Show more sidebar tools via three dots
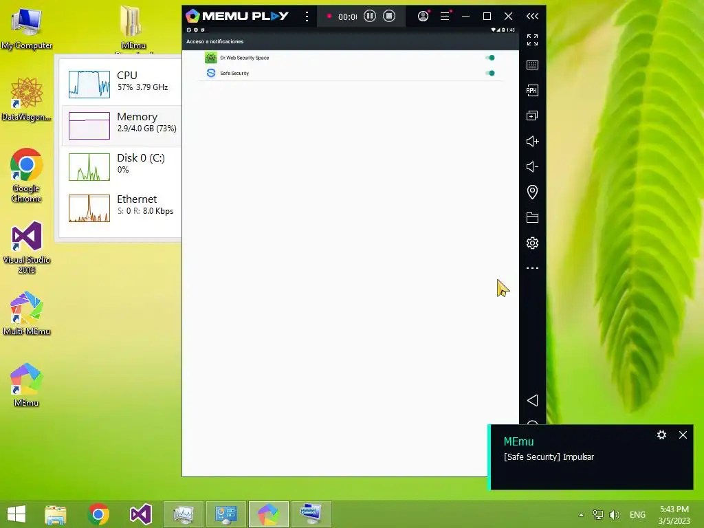Image resolution: width=704 pixels, height=528 pixels. [532, 268]
